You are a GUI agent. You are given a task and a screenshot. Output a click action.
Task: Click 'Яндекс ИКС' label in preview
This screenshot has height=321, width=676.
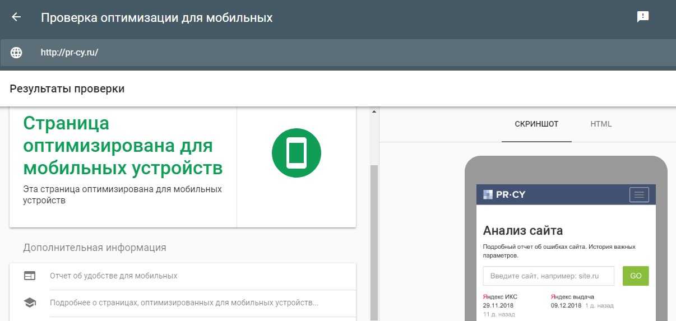pyautogui.click(x=500, y=296)
